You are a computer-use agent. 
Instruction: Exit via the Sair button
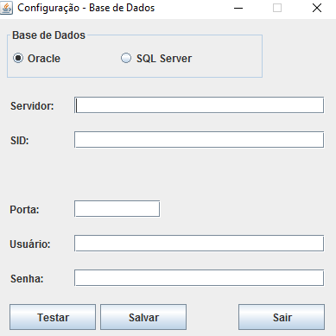[x=282, y=317]
